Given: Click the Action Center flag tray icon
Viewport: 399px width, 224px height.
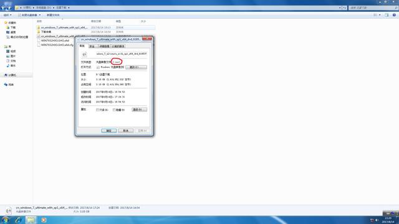Looking at the screenshot, I should pos(372,220).
